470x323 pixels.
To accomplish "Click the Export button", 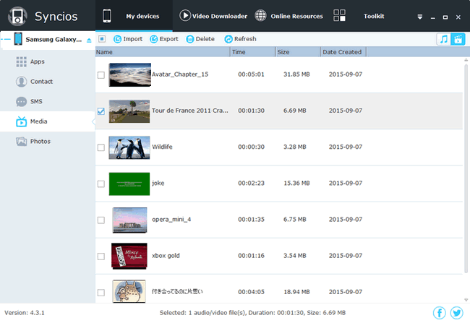I will click(x=164, y=39).
